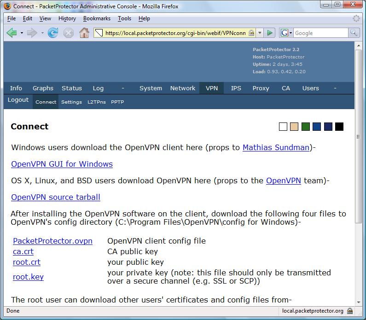This screenshot has width=366, height=320.
Task: Open the View menu
Action: point(45,18)
